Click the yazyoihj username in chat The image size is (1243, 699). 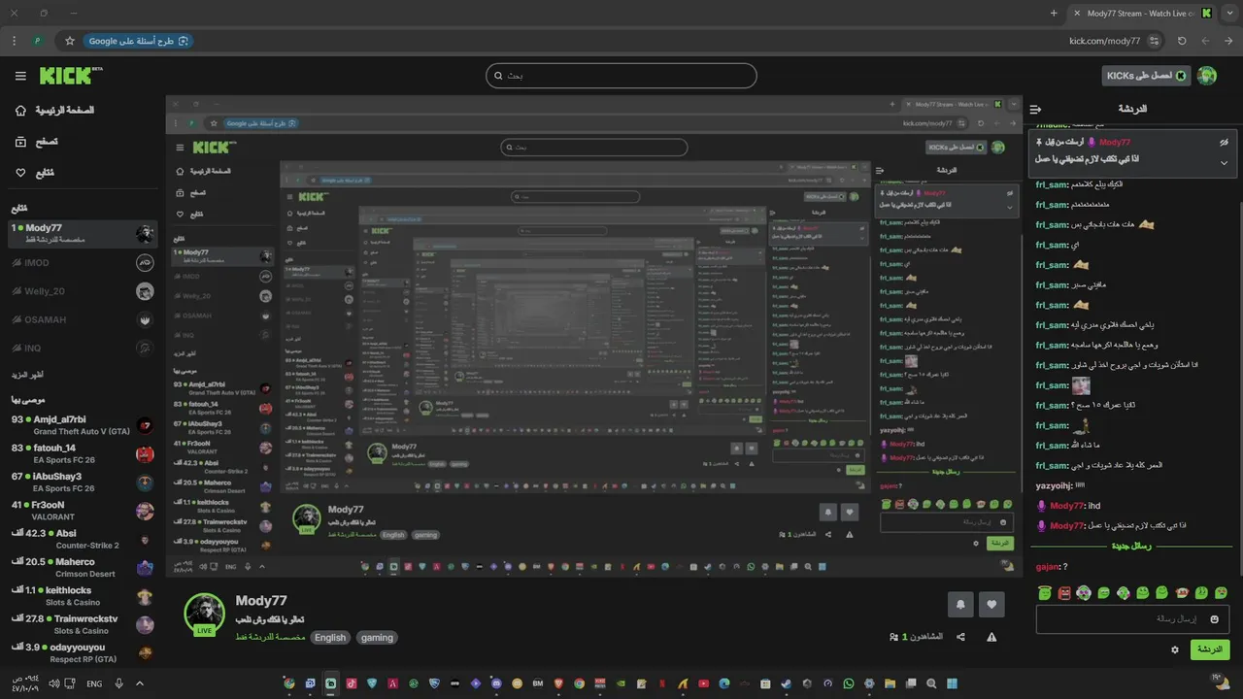(x=1053, y=485)
